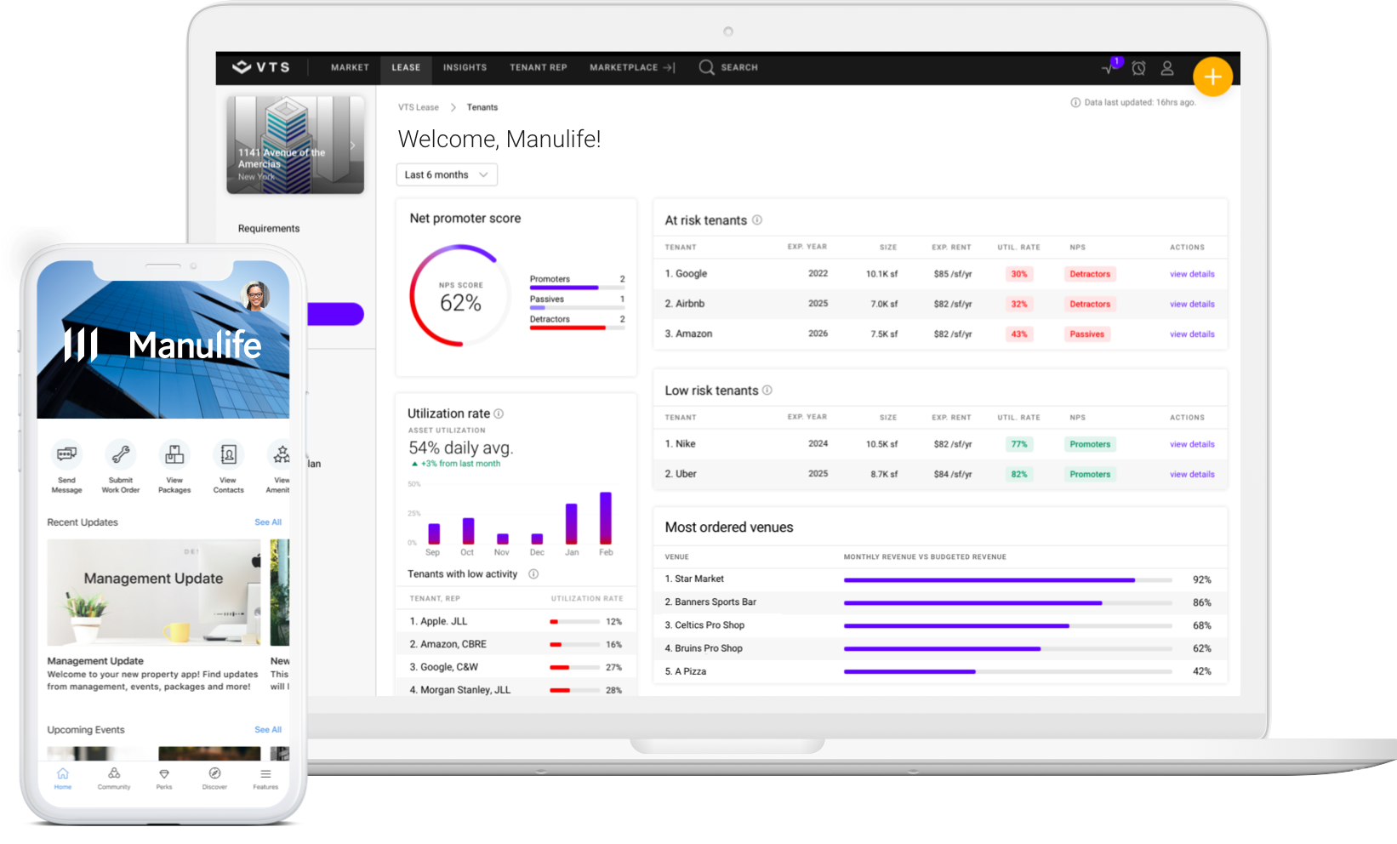The image size is (1397, 844).
Task: Click the Bruins Pro Shop venue name
Action: 709,648
